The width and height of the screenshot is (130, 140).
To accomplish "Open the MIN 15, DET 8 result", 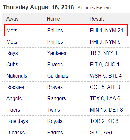I will click(106, 110).
